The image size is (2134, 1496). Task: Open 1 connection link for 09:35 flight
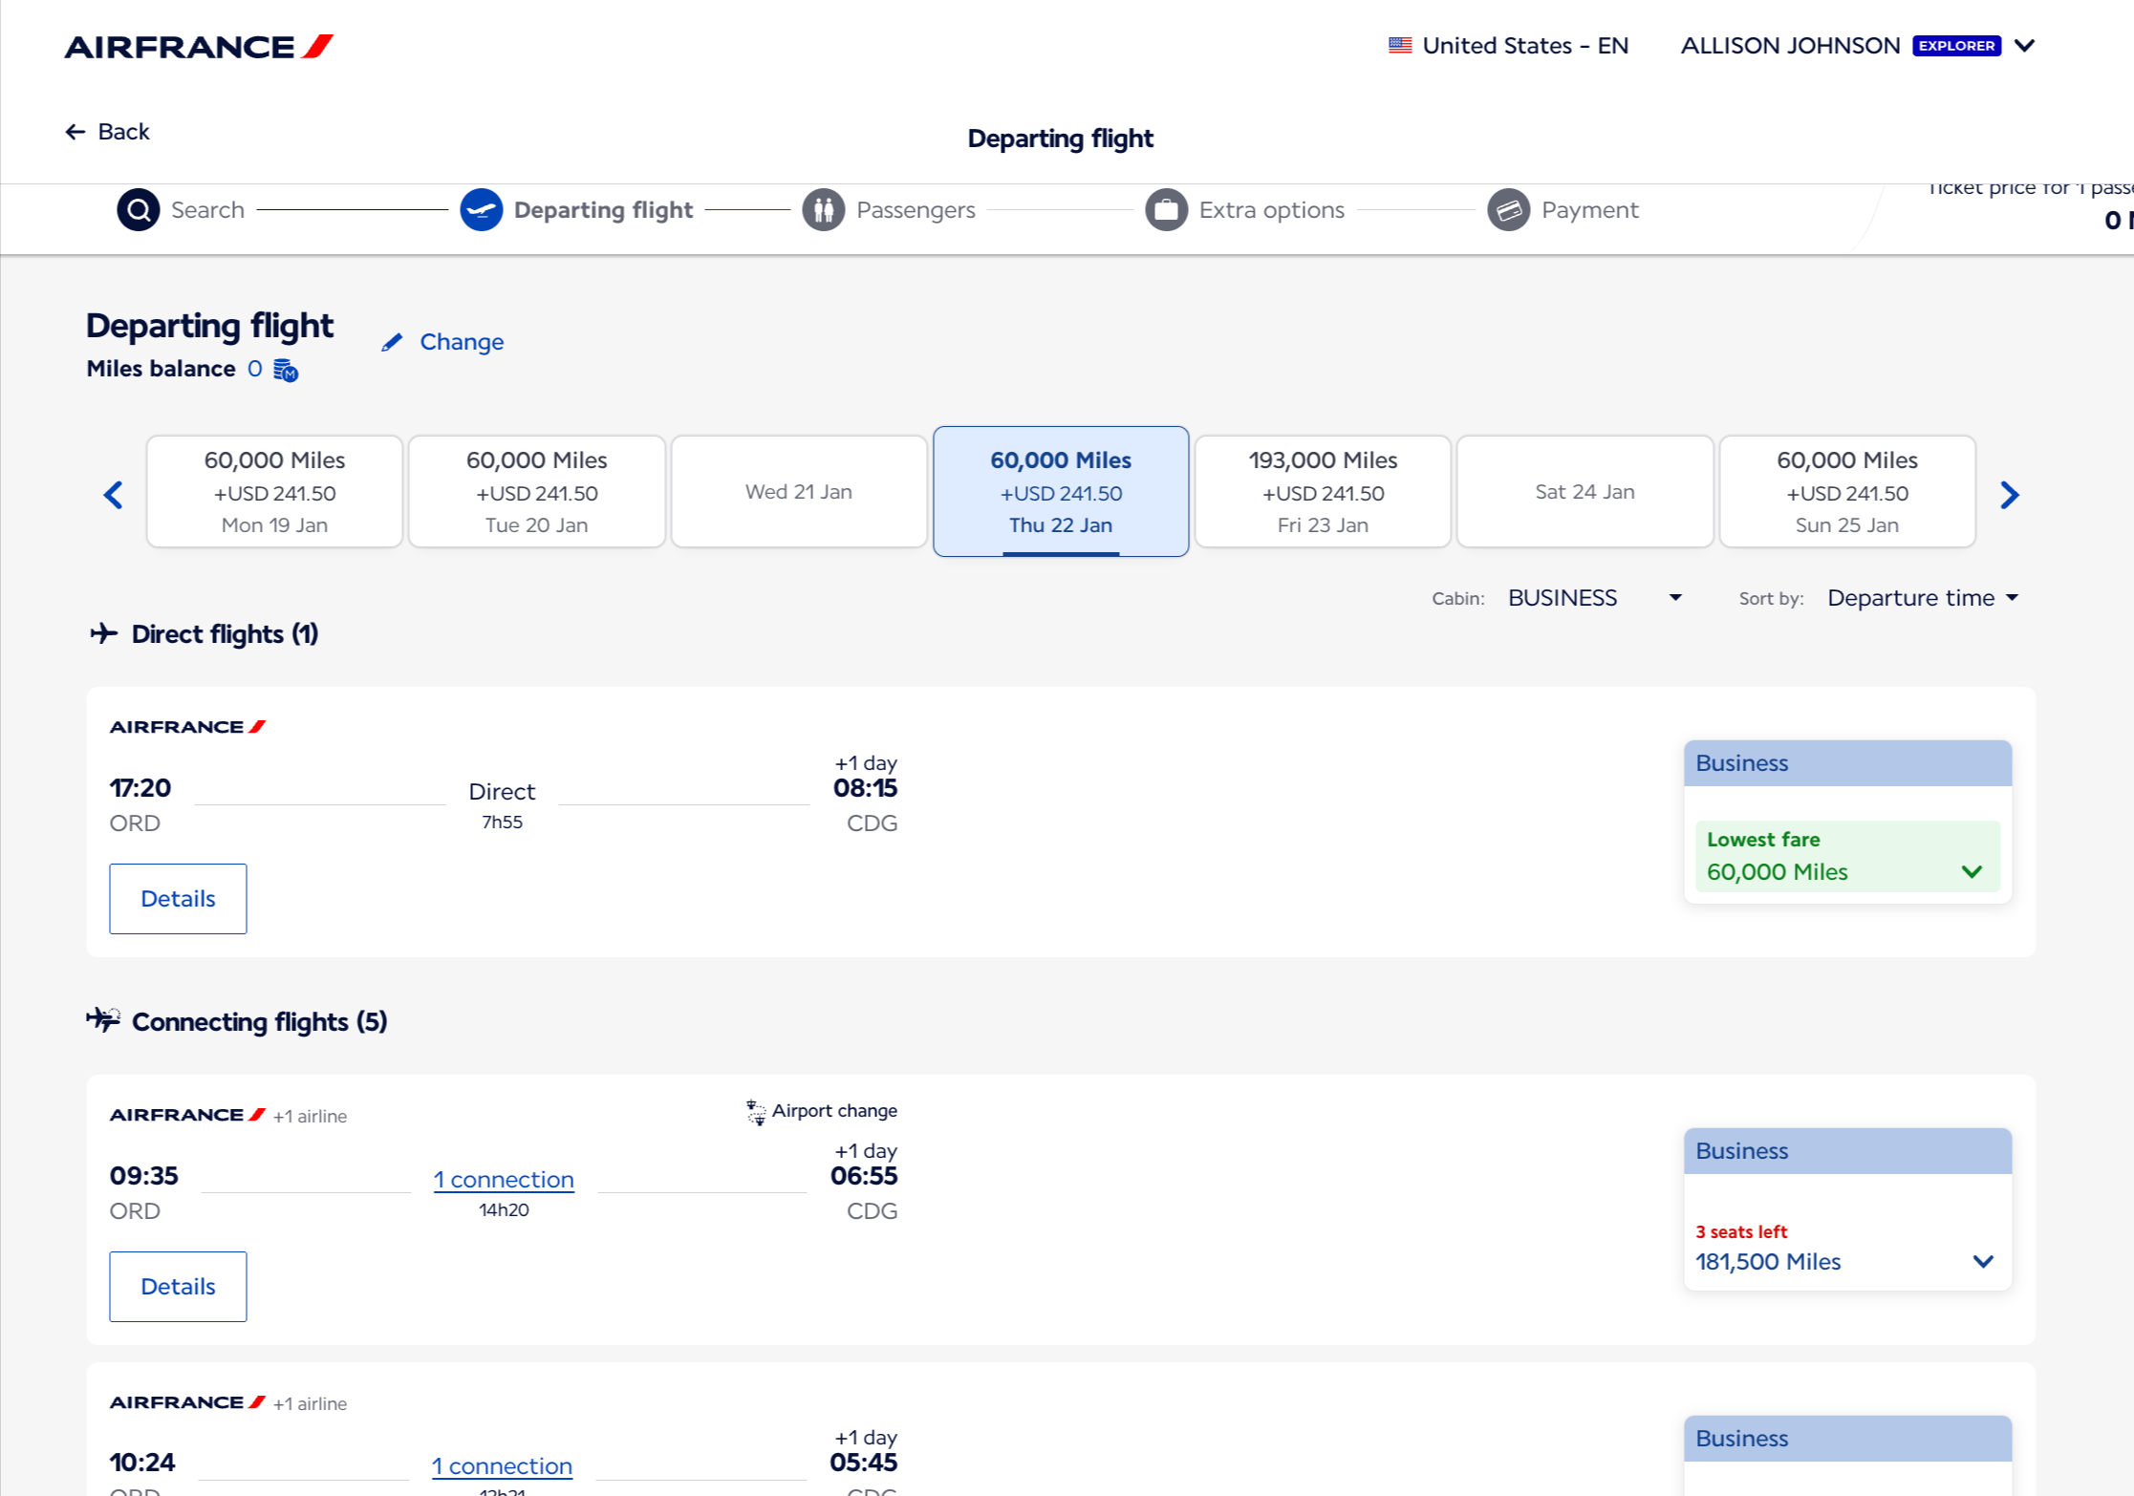(x=504, y=1180)
